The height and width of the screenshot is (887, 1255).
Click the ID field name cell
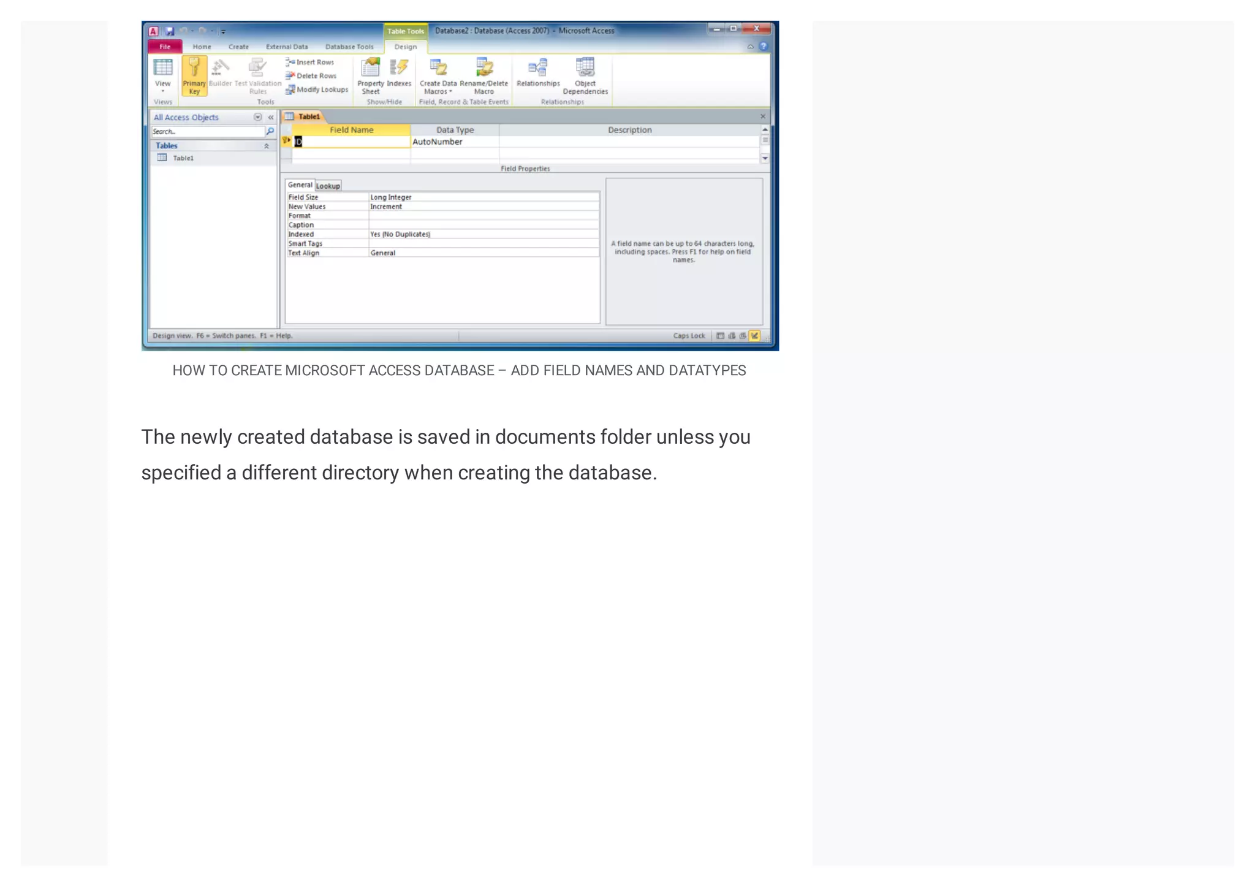coord(351,142)
